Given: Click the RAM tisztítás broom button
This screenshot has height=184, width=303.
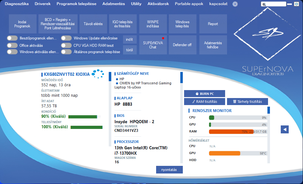Looking at the screenshot, I should point(204,102).
